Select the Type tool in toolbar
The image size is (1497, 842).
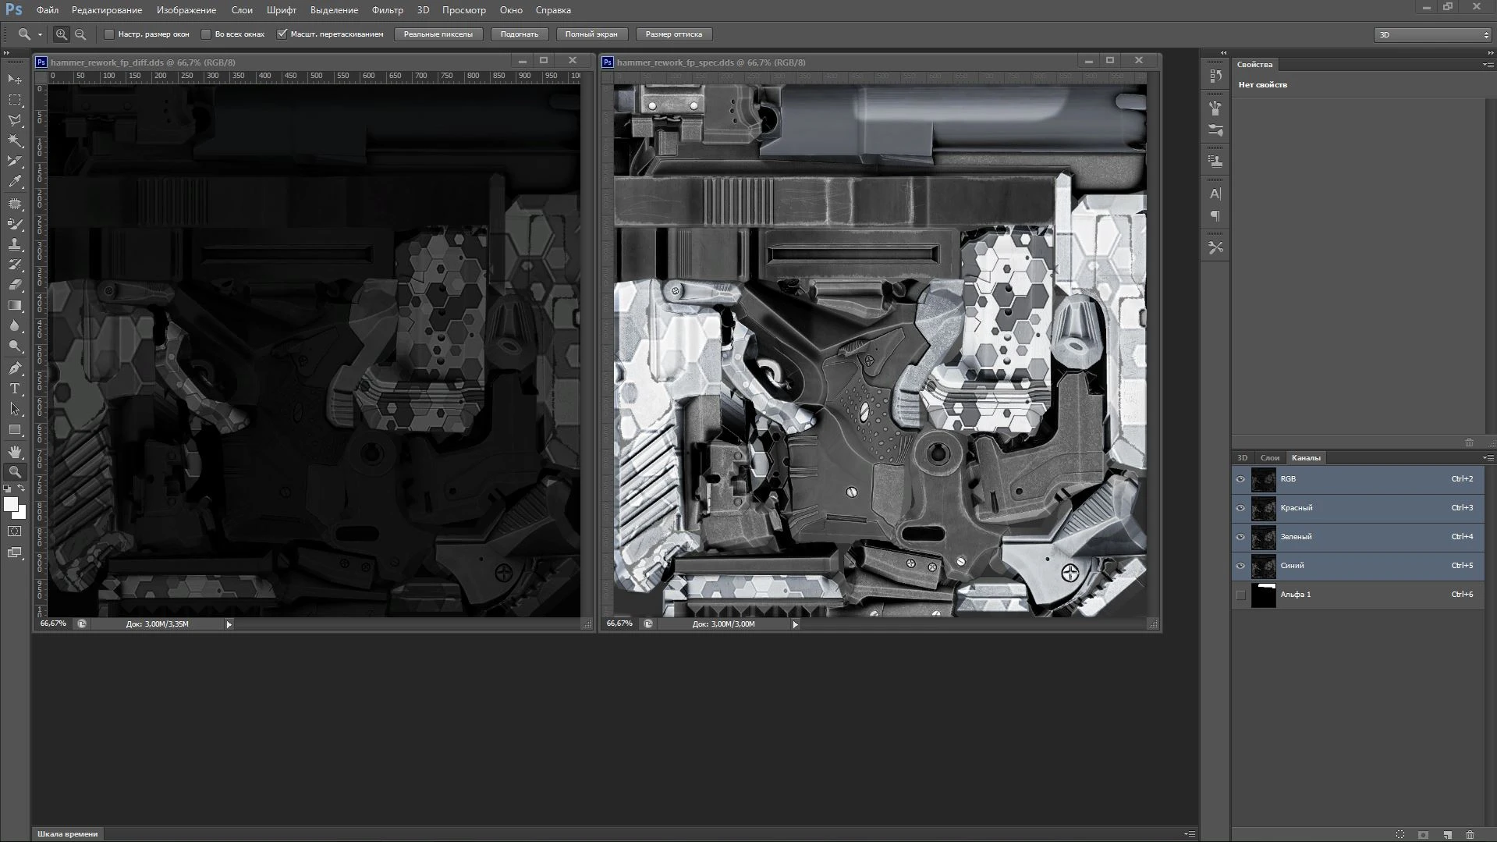coord(14,389)
